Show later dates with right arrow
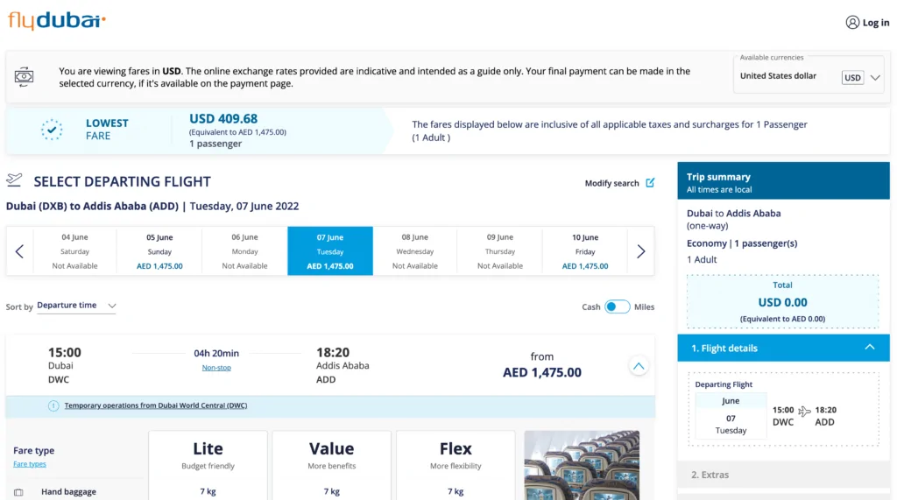The image size is (897, 500). [640, 251]
